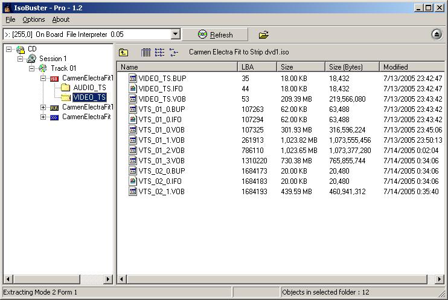This screenshot has height=300, width=448.
Task: Open the File menu
Action: point(10,19)
